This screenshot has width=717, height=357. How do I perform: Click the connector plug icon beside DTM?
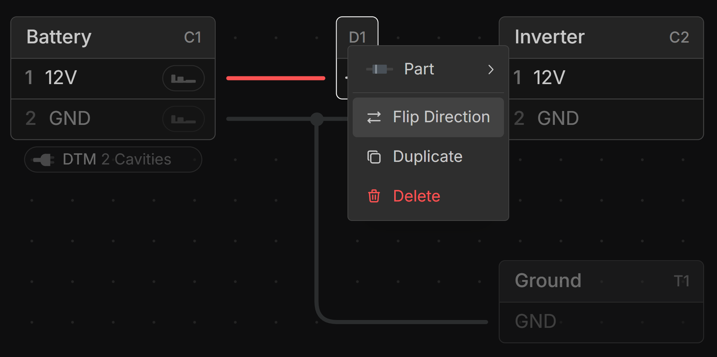(x=44, y=160)
